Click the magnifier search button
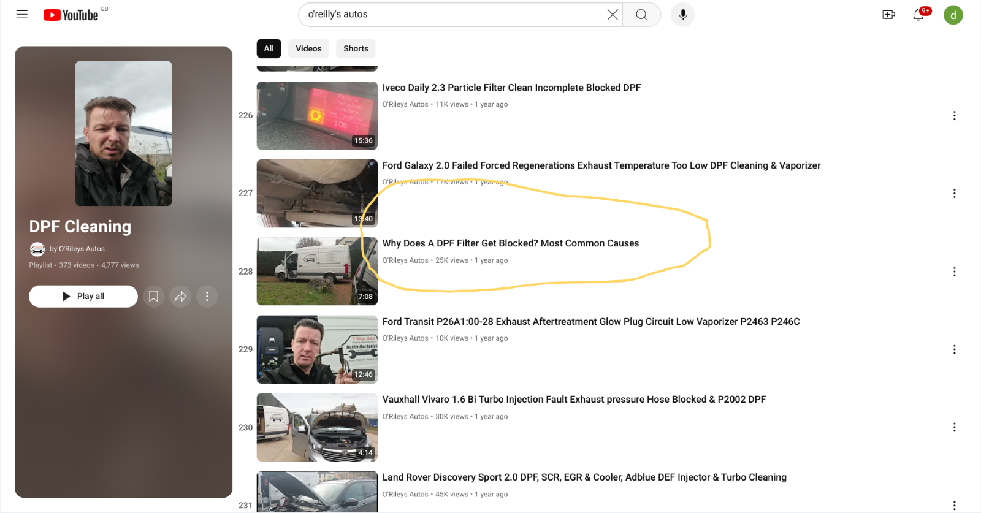The width and height of the screenshot is (981, 513). [641, 15]
